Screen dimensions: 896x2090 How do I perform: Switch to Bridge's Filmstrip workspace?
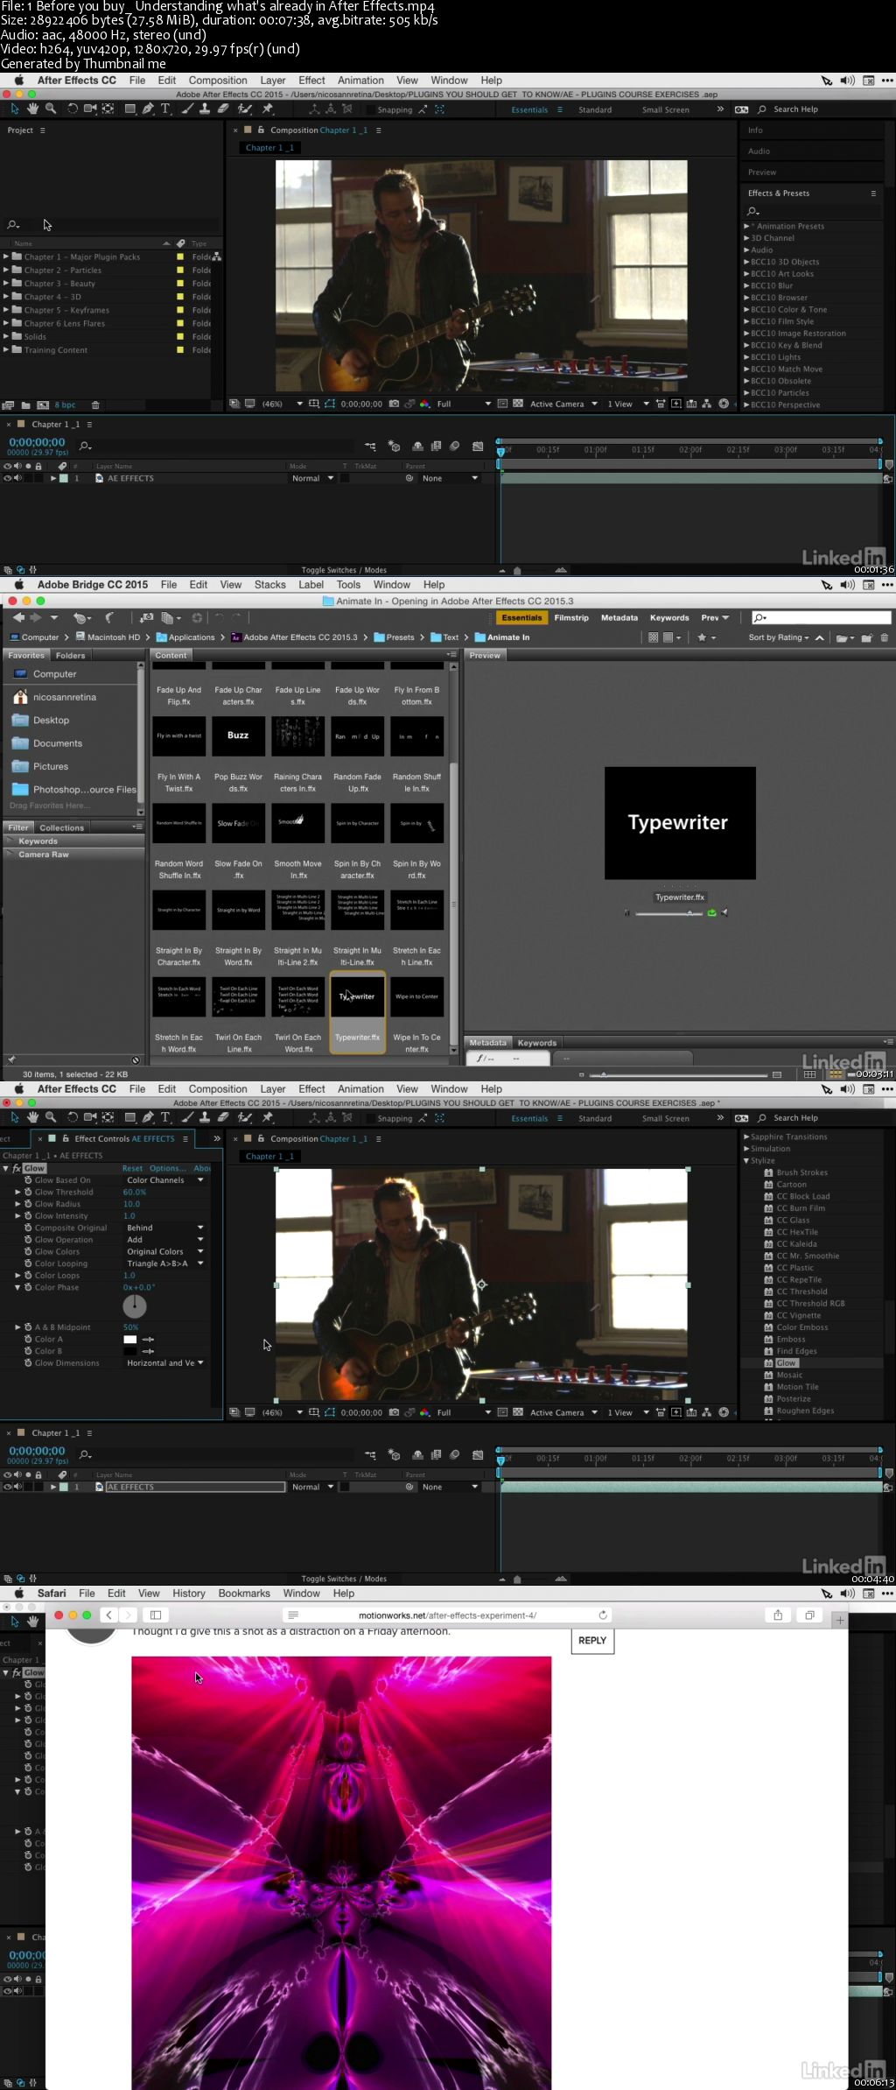tap(571, 617)
